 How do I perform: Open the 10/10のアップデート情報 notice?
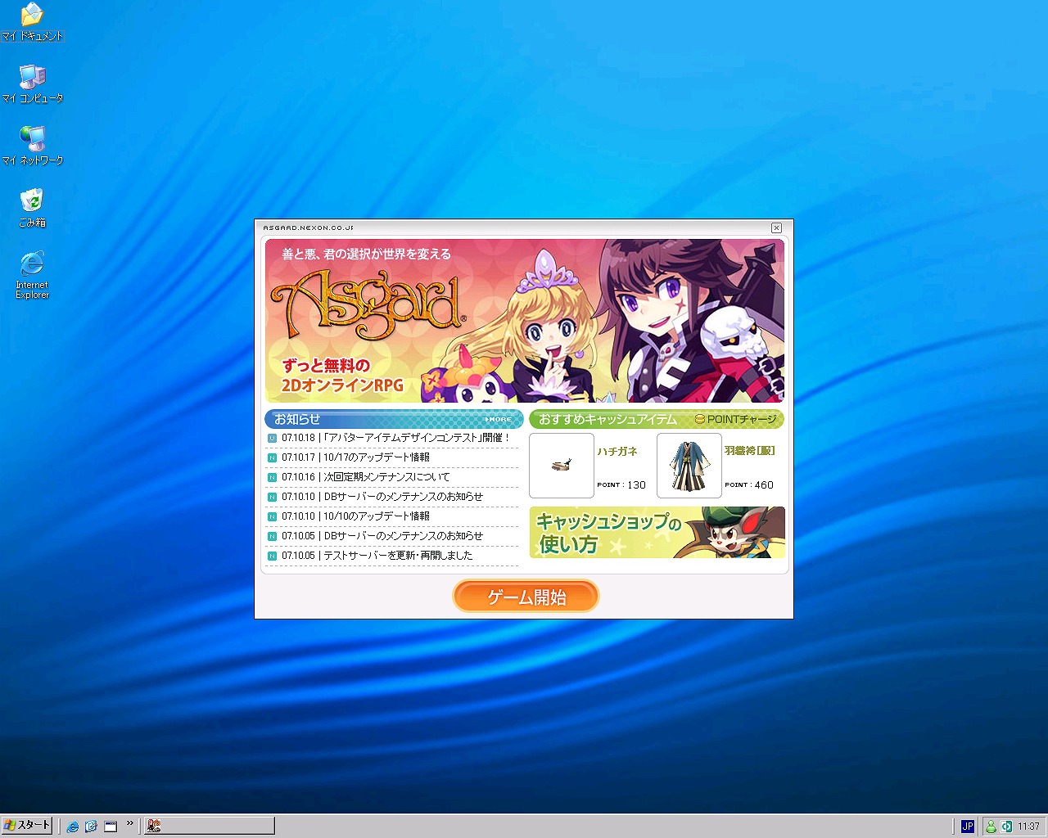377,516
